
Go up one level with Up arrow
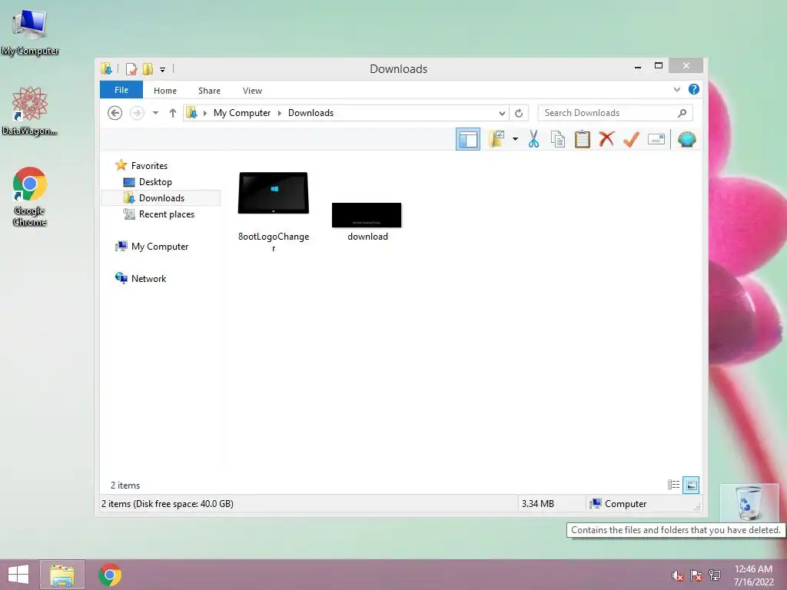click(173, 113)
